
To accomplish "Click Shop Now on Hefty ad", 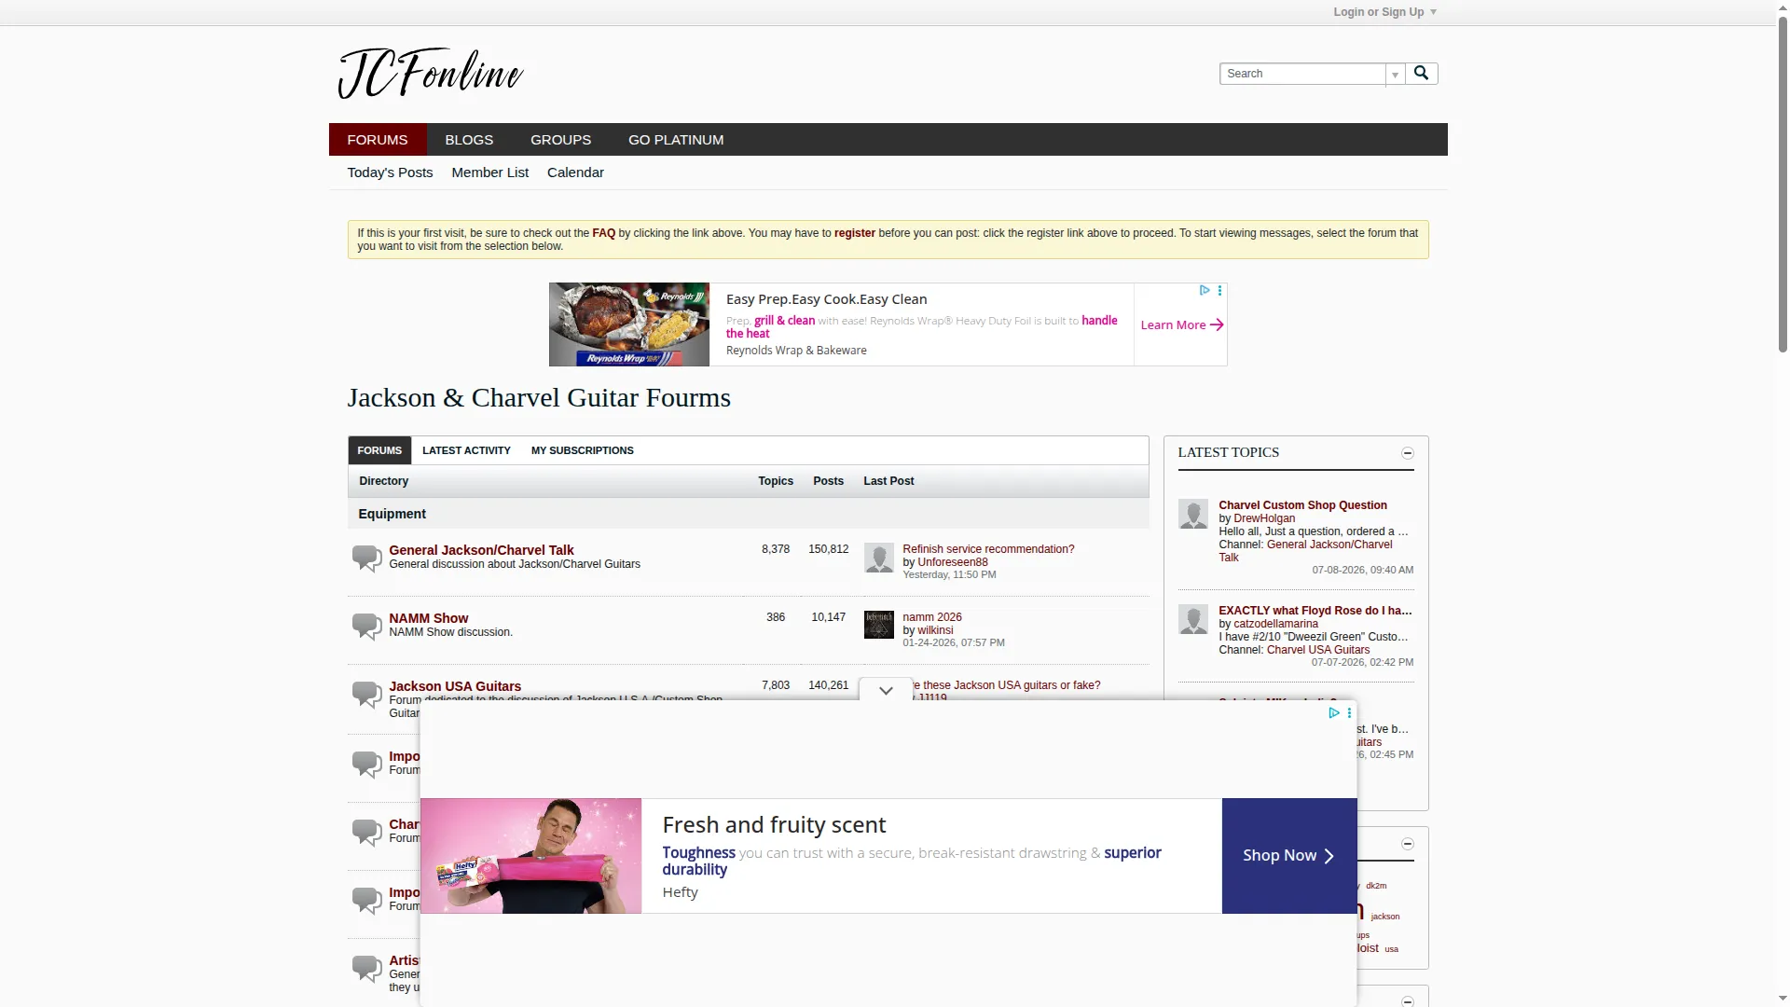I will coord(1288,856).
